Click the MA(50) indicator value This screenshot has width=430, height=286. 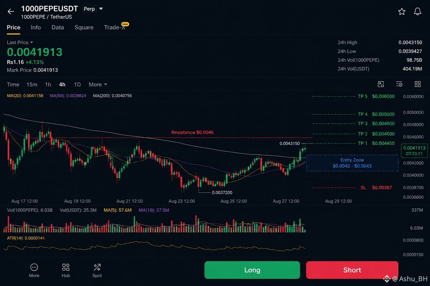coord(68,96)
